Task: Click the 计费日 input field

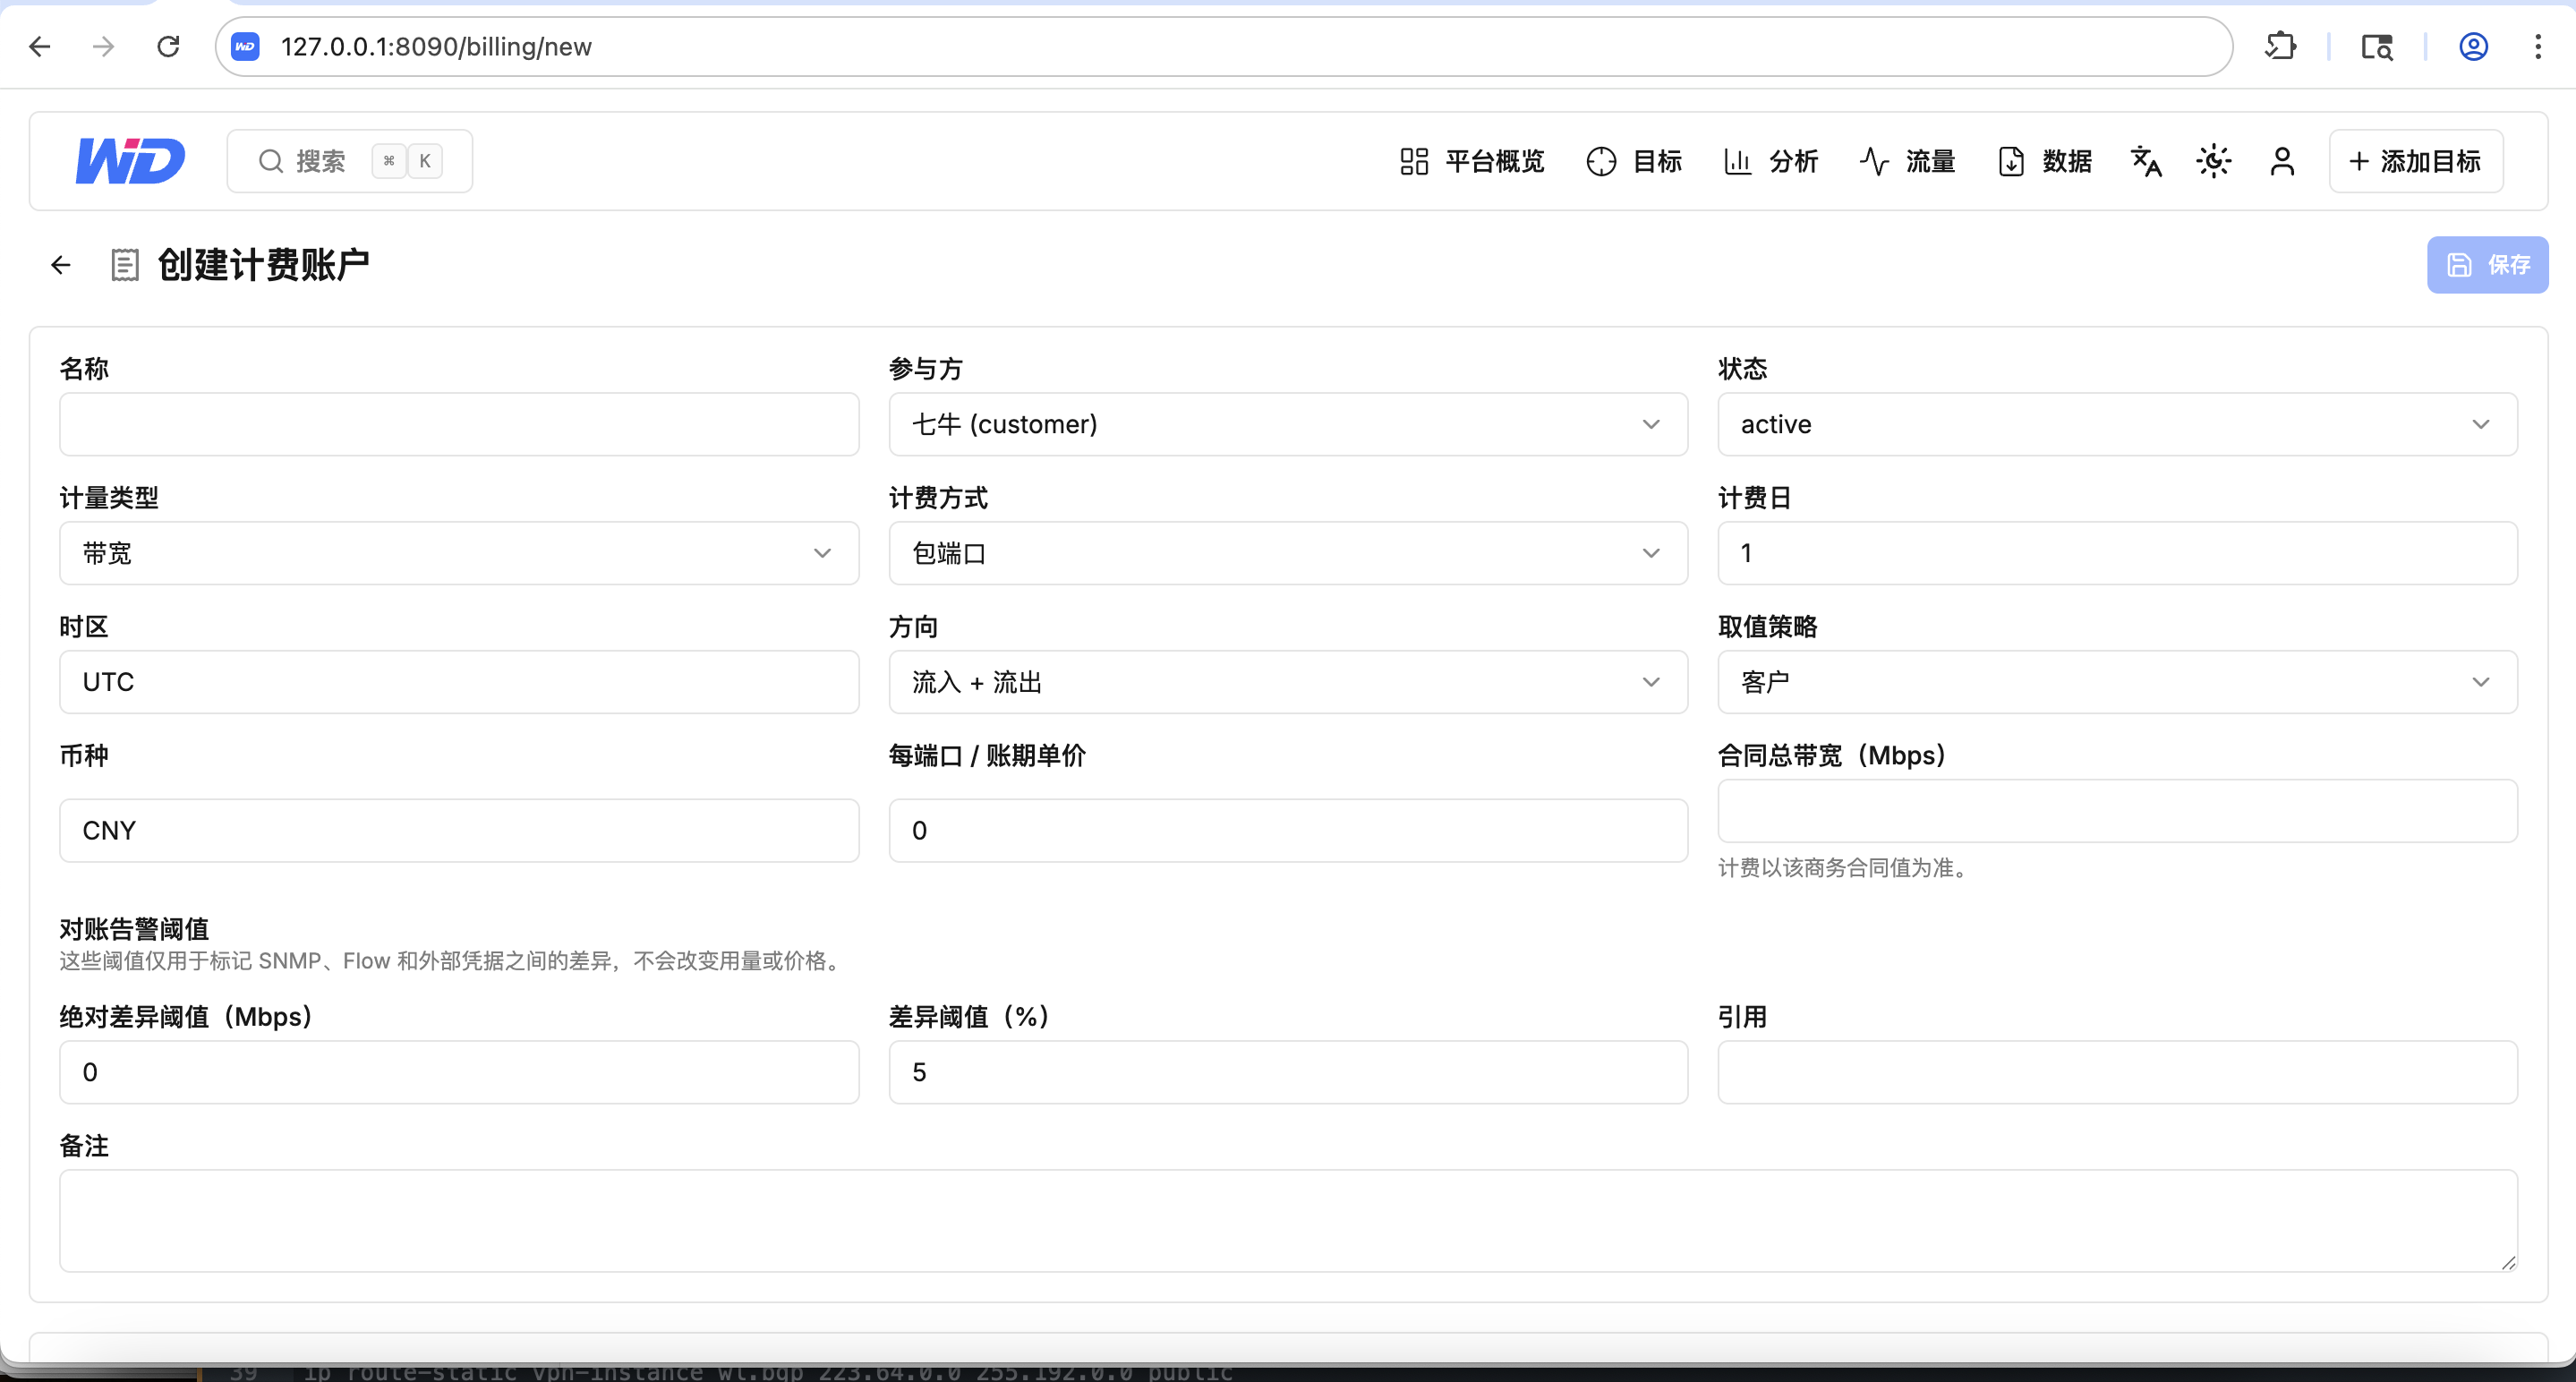Action: (2117, 553)
